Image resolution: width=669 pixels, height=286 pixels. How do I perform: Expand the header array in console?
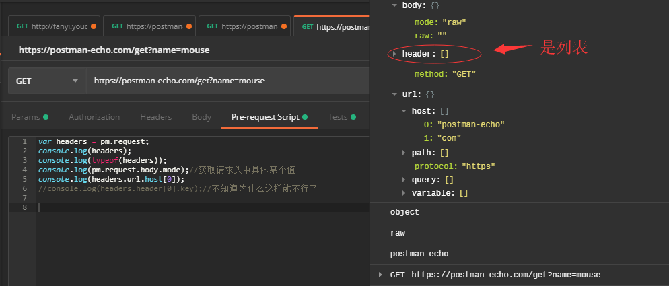(394, 53)
